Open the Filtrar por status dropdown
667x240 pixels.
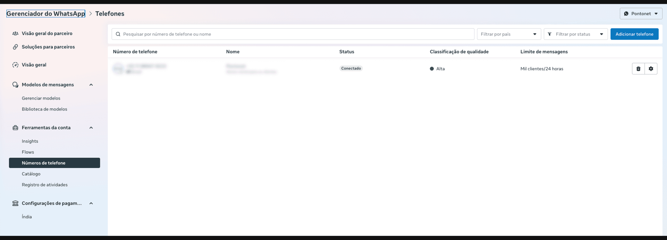pos(576,34)
